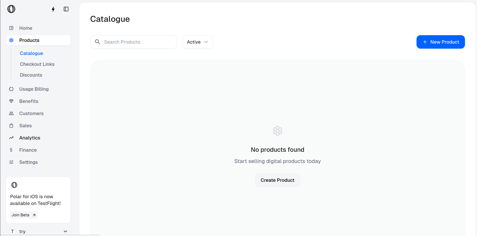Open the Checkout Links page
Screen dimensions: 477x236
[37, 64]
